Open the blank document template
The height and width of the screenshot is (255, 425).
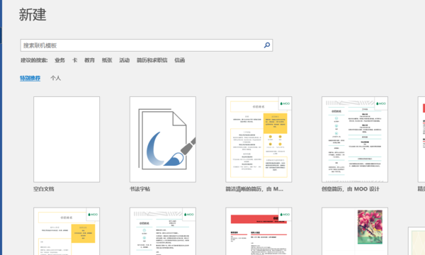point(67,140)
